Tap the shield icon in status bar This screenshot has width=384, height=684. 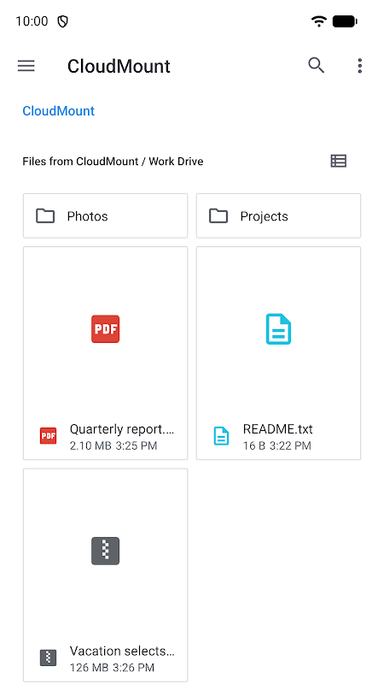[x=62, y=21]
